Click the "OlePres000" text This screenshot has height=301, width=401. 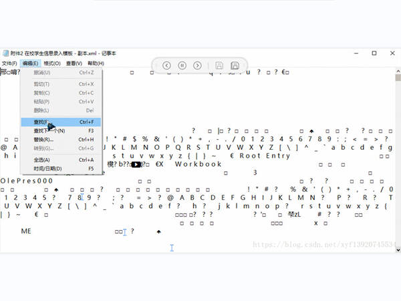pos(26,181)
